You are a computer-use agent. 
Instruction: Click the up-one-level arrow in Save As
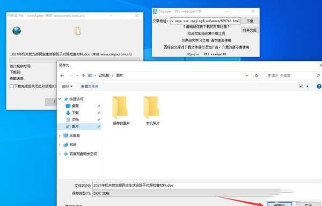coord(83,76)
